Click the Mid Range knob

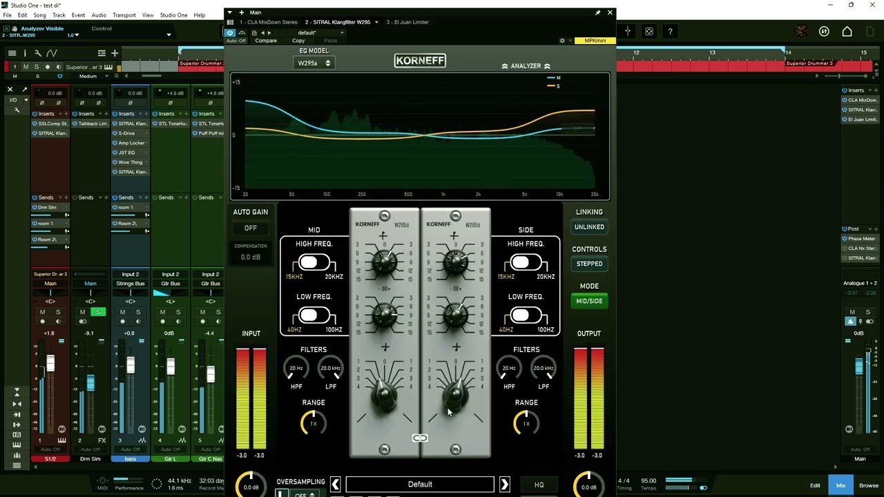click(314, 423)
